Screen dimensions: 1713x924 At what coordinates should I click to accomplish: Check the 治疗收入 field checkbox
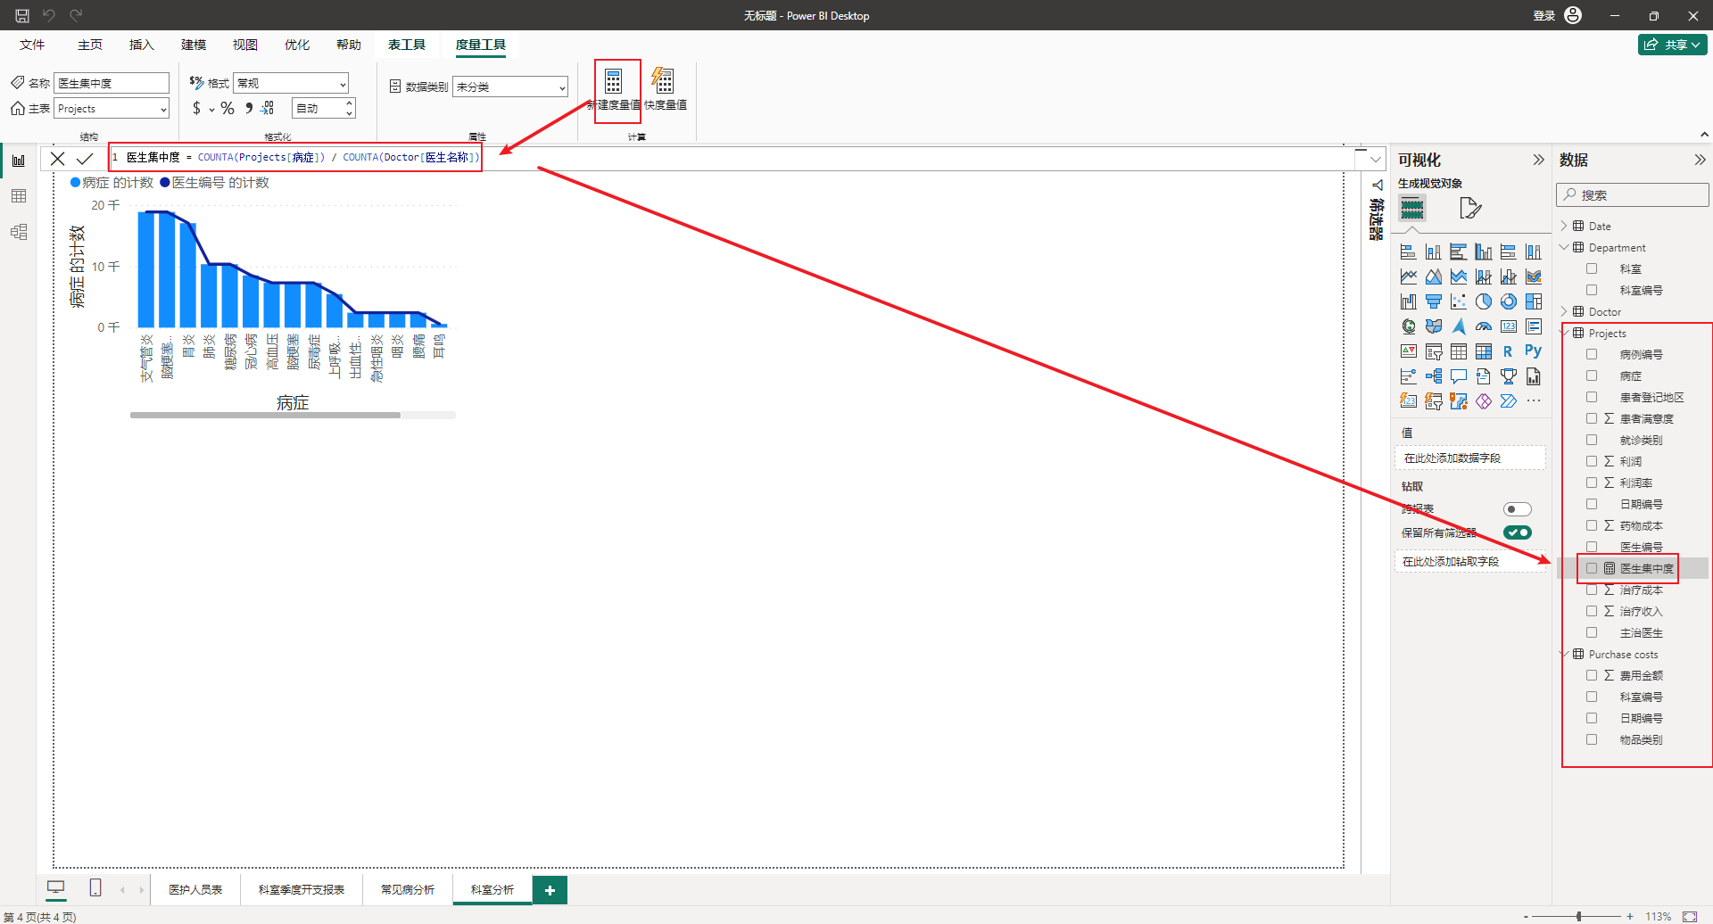[x=1592, y=611]
